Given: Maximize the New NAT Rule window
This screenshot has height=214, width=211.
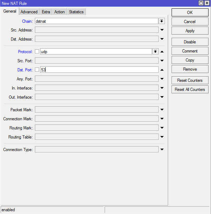Looking at the screenshot, I should [x=201, y=3].
